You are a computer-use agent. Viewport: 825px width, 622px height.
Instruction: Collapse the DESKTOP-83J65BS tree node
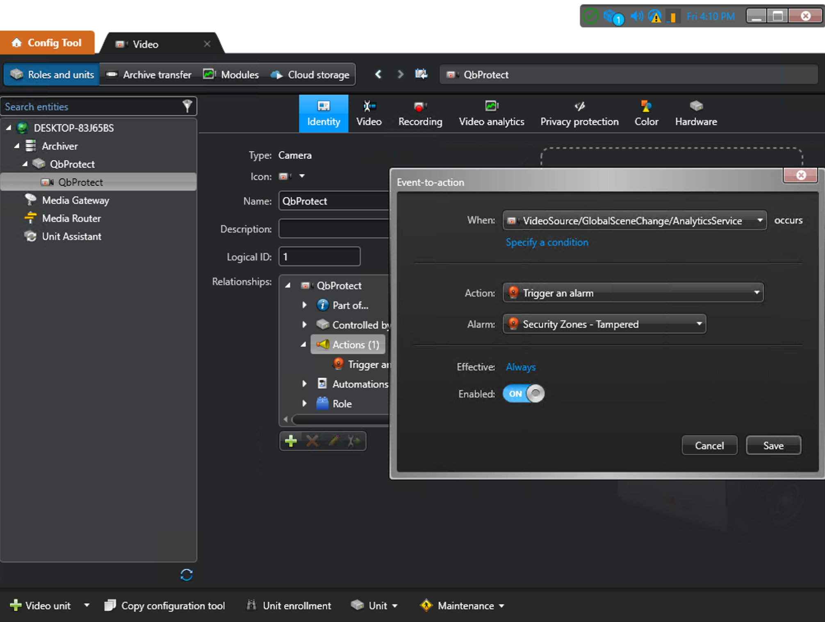coord(9,128)
